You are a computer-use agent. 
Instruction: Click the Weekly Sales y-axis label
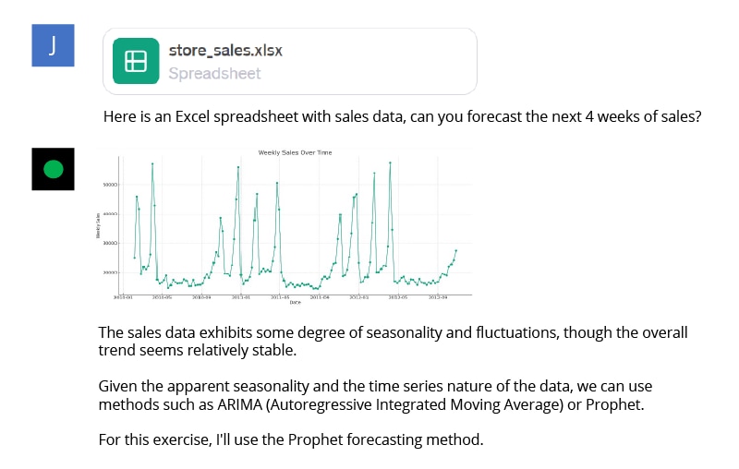[x=98, y=227]
